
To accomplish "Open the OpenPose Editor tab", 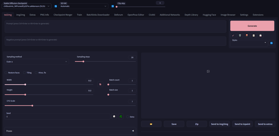I will tap(136, 15).
